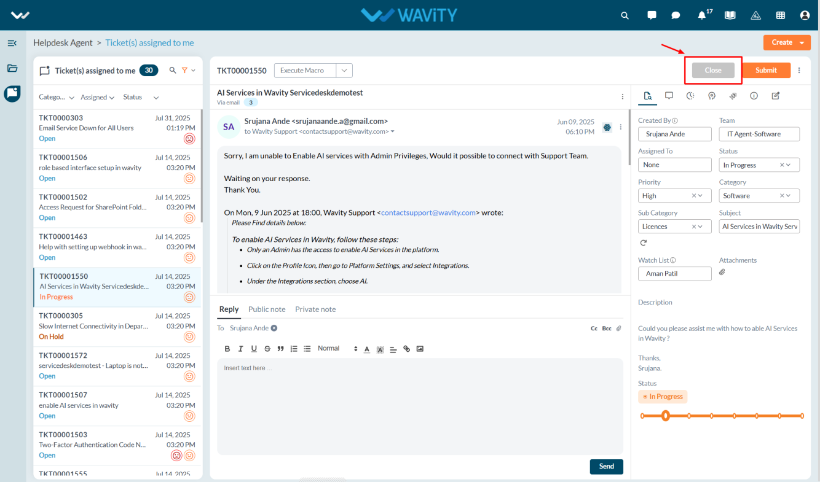This screenshot has width=820, height=482.
Task: Open the Status dropdown showing In Progress
Action: (759, 165)
